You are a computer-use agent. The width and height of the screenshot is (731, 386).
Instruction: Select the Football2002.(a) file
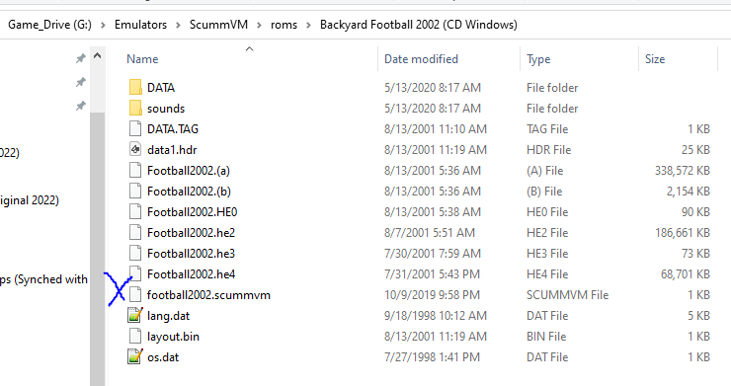[189, 171]
